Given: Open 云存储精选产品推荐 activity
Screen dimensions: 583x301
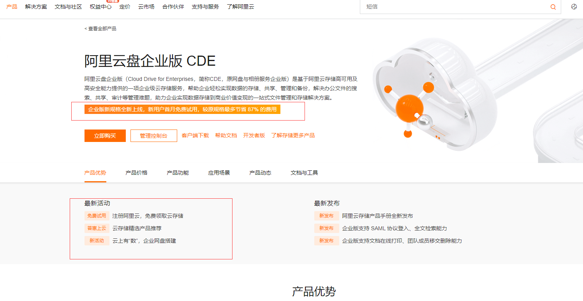Looking at the screenshot, I should click(137, 228).
